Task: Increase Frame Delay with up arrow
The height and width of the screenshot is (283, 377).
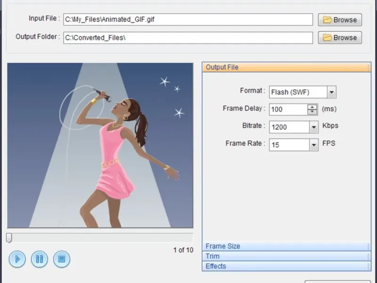Action: click(312, 107)
